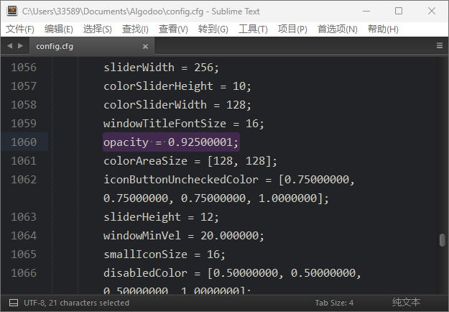Close the config.cfg tab
The height and width of the screenshot is (312, 449).
pos(145,46)
